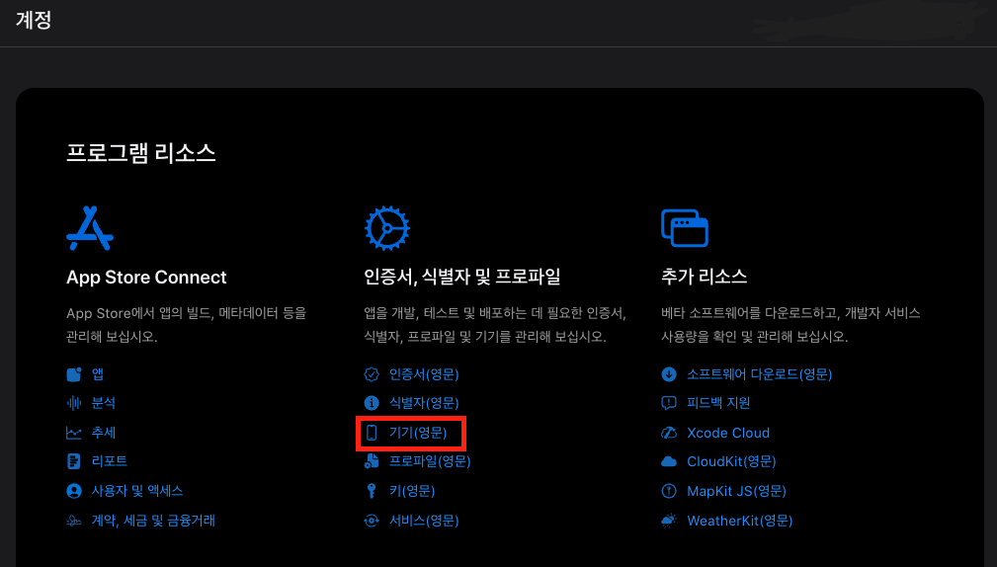This screenshot has height=567, width=997.
Task: Click the cloud icon beside CloudKit(영문)
Action: [669, 461]
